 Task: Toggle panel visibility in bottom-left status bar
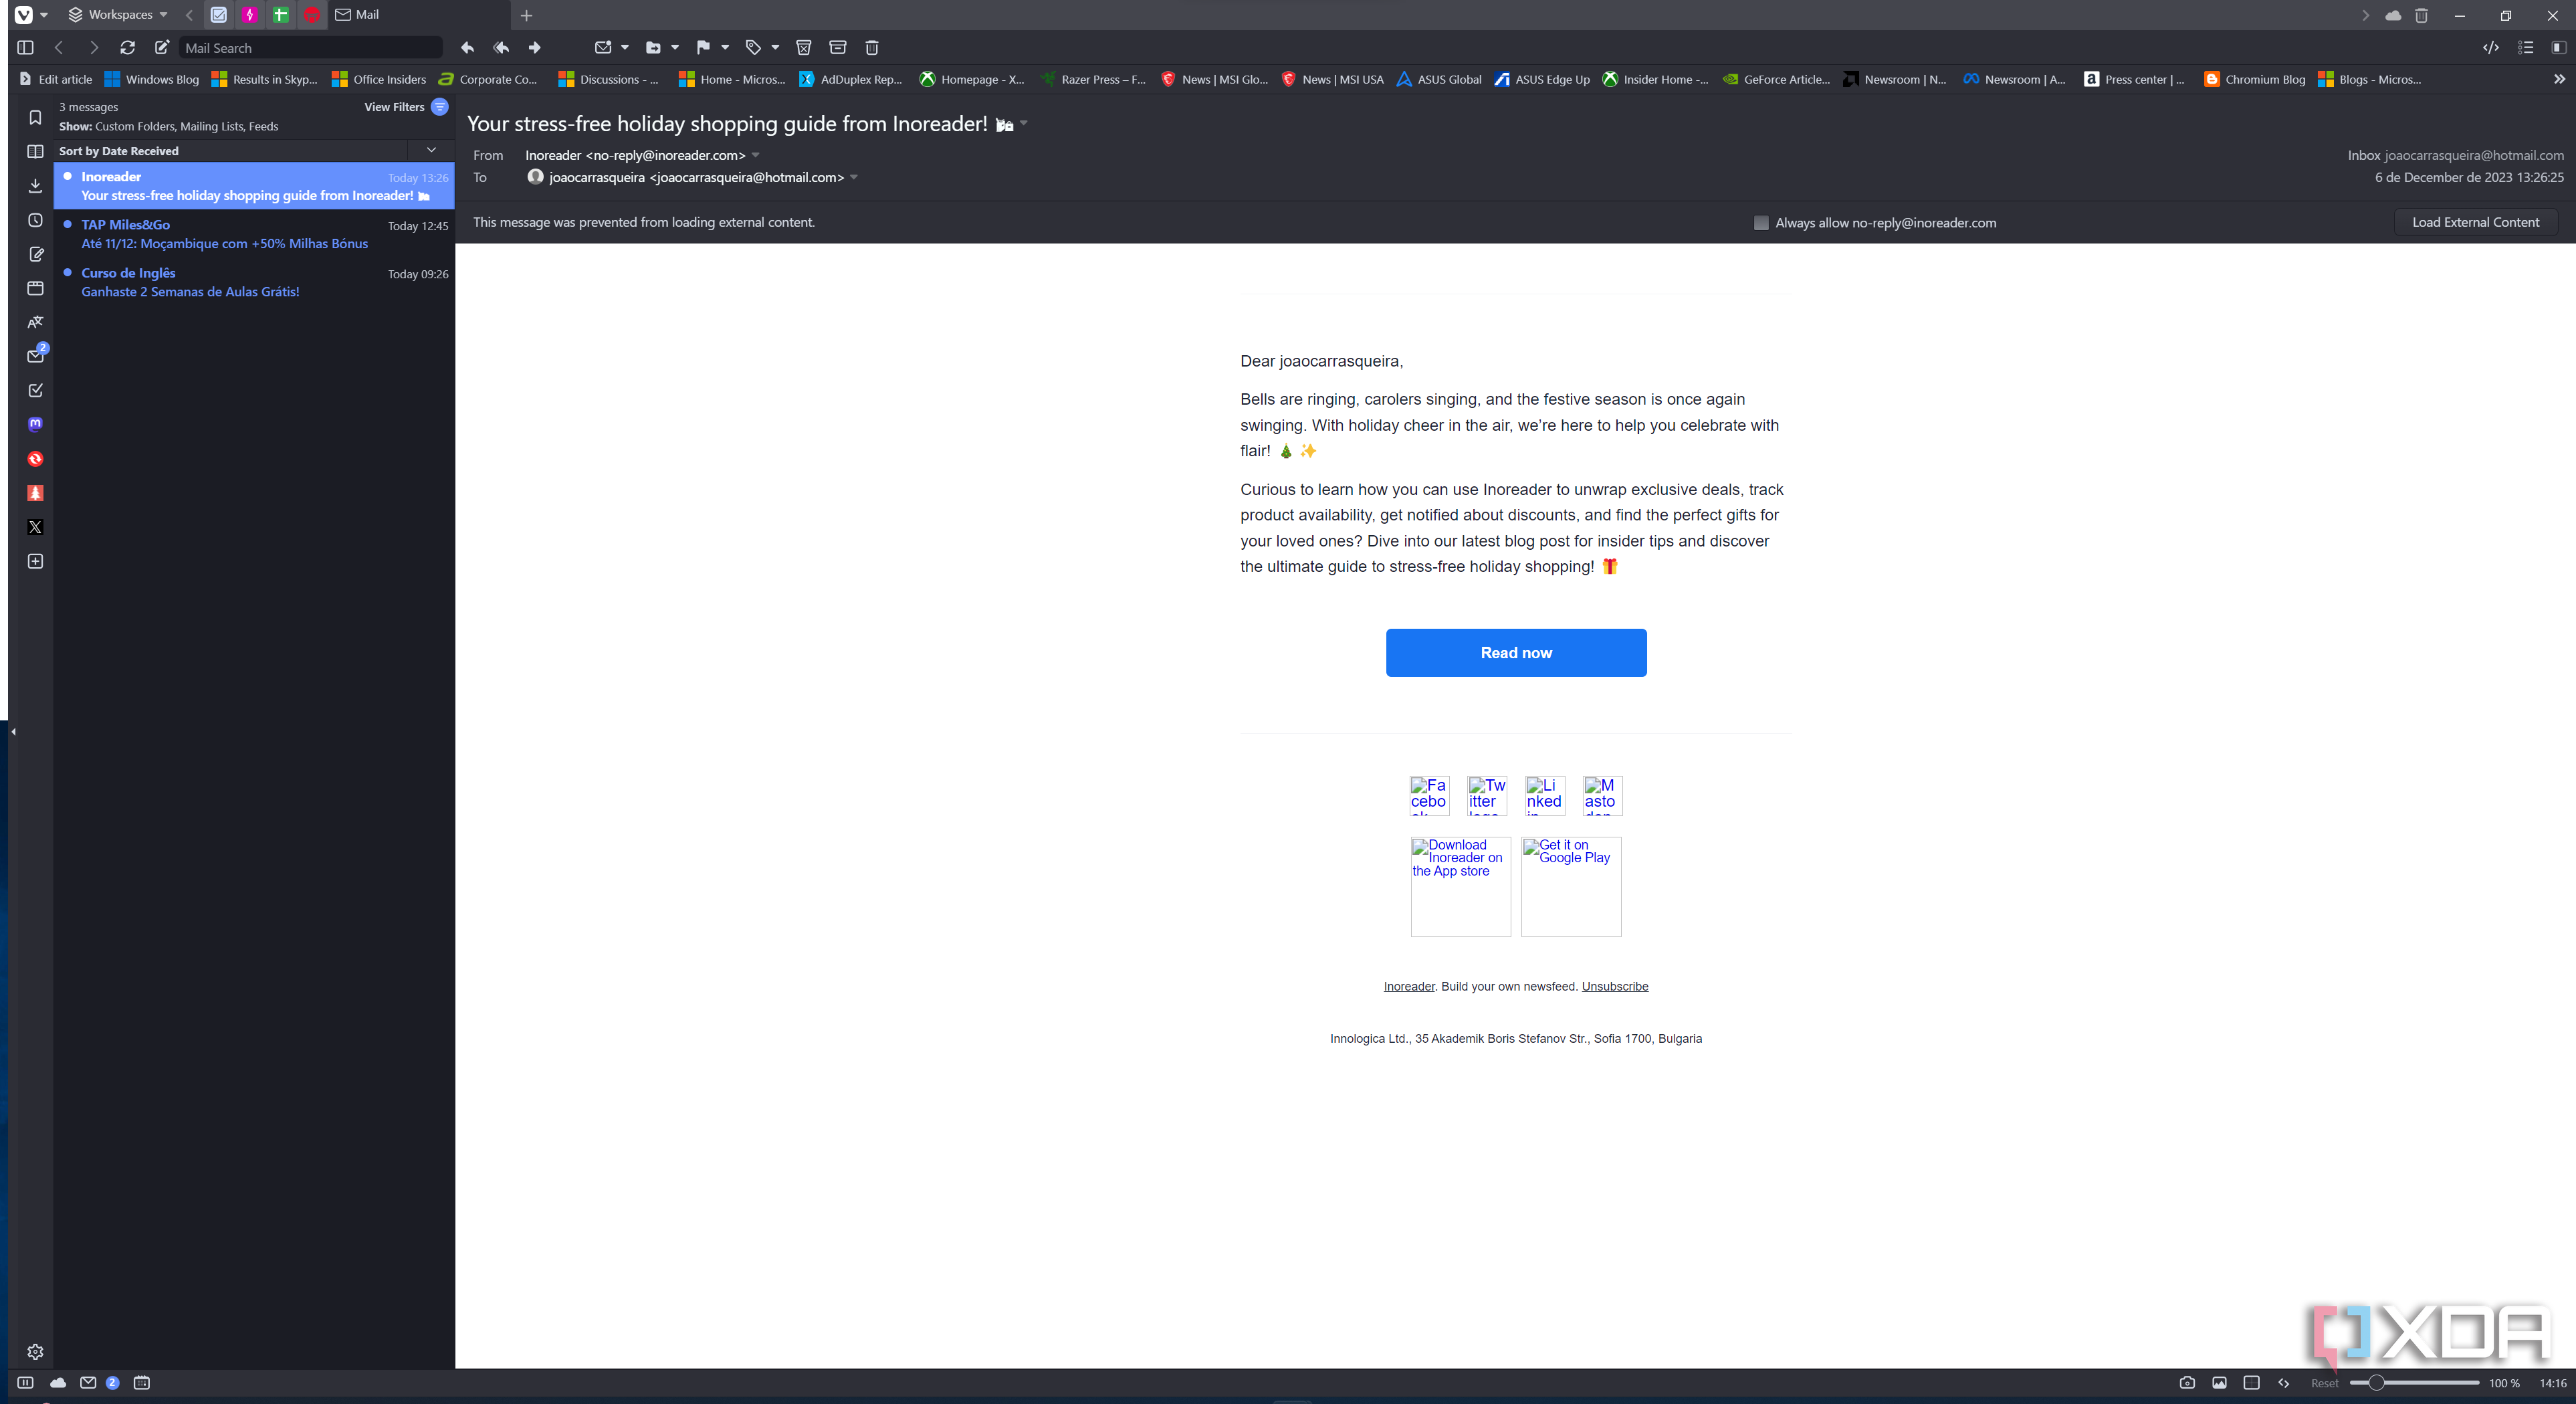(26, 1383)
